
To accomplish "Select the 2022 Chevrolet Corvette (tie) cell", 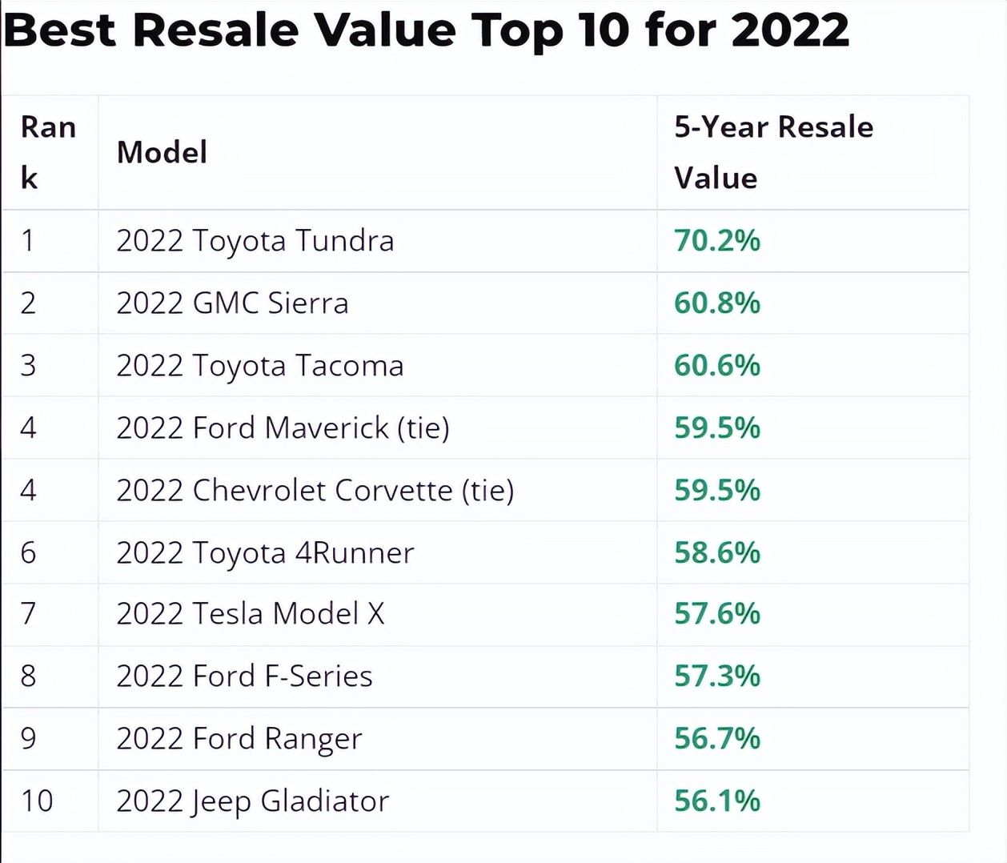I will point(315,491).
